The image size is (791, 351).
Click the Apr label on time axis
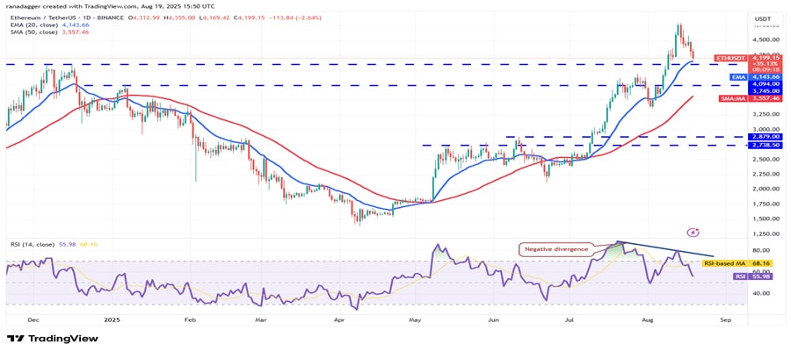(x=338, y=319)
